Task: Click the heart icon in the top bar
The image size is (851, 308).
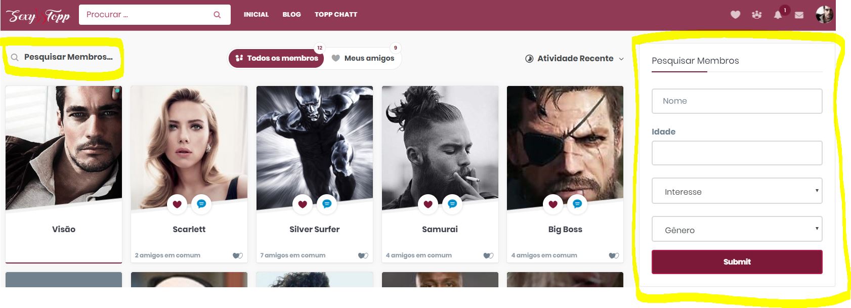Action: coord(735,15)
